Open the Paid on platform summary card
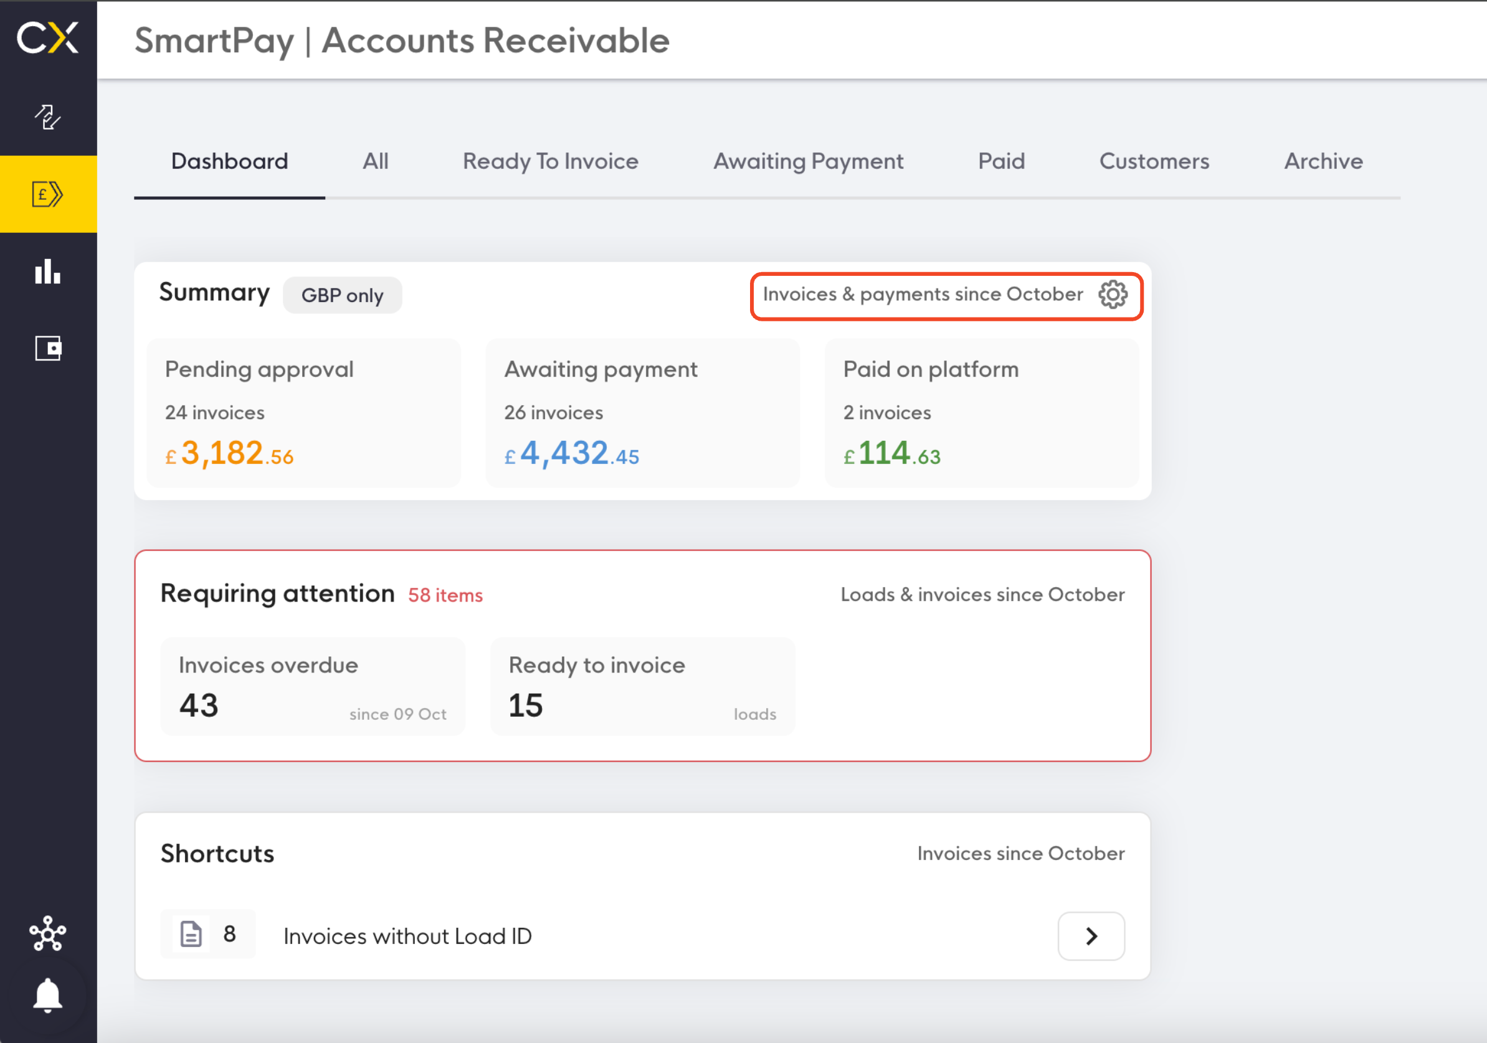Image resolution: width=1487 pixels, height=1043 pixels. 982,413
